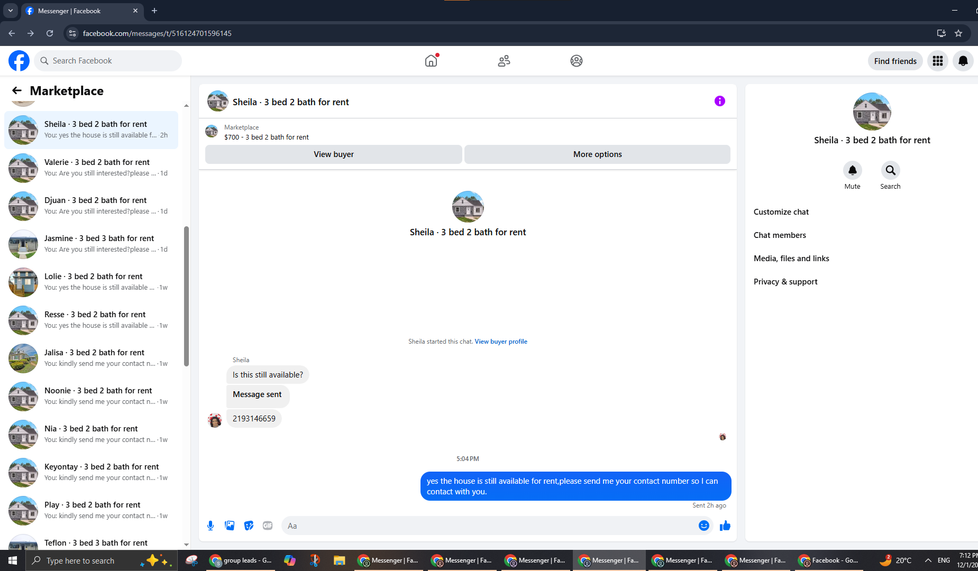978x571 pixels.
Task: Open the weather widget showing 20°C
Action: click(895, 560)
